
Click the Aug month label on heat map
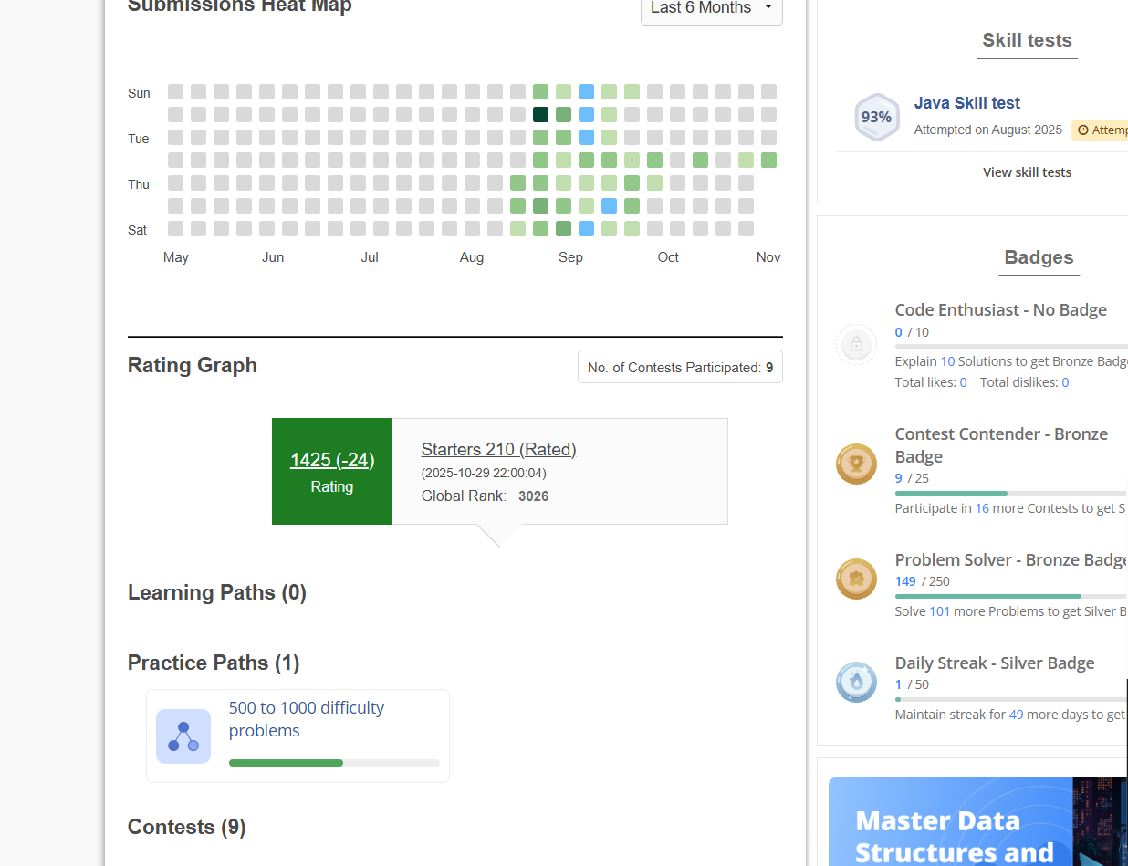pyautogui.click(x=472, y=258)
